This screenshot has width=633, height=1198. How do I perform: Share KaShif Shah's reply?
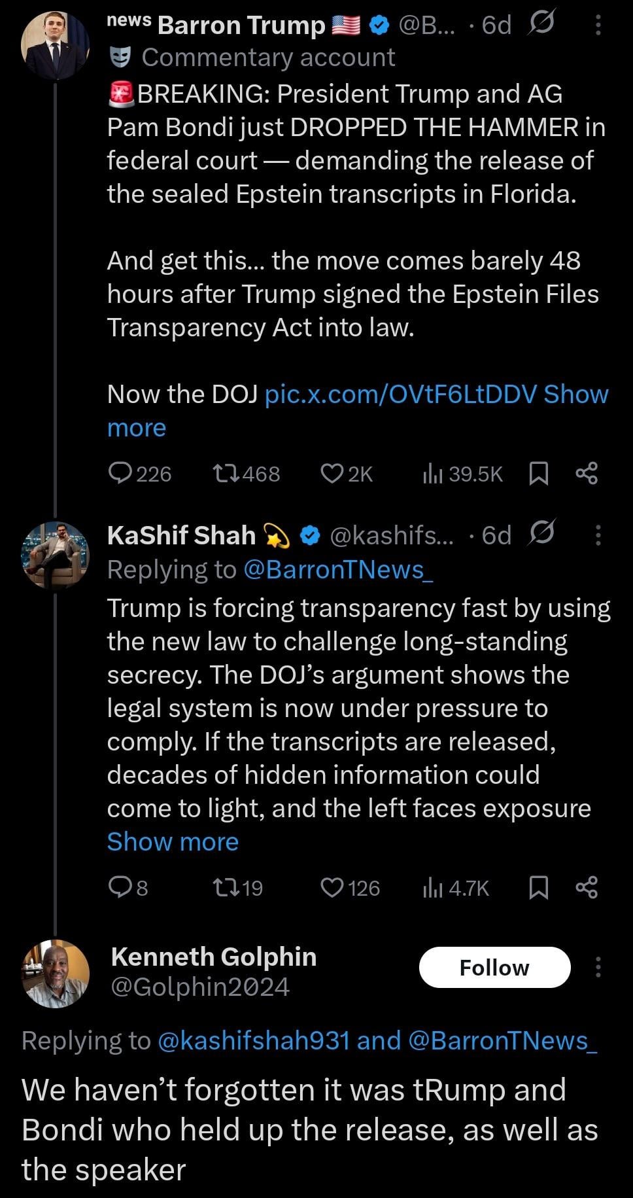point(587,887)
